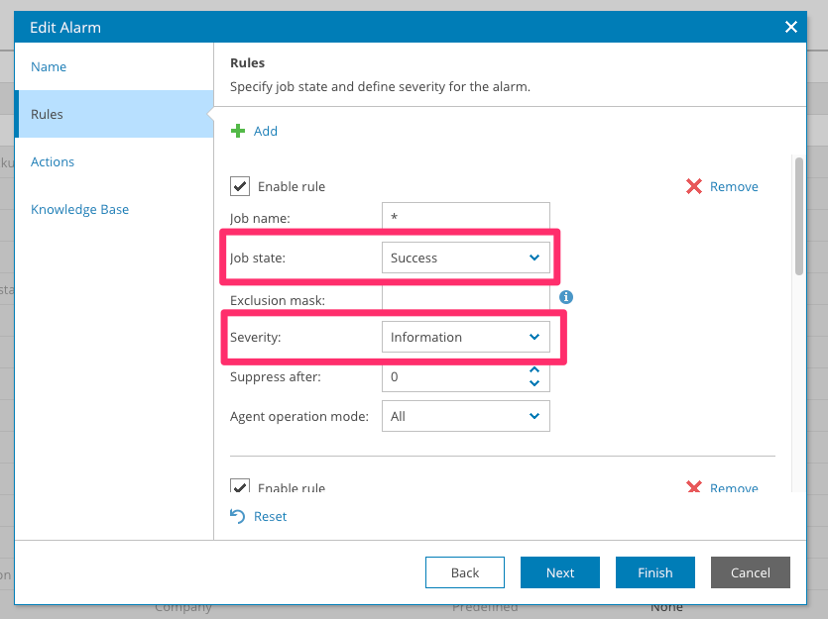Click the green plus Add icon

click(x=238, y=131)
